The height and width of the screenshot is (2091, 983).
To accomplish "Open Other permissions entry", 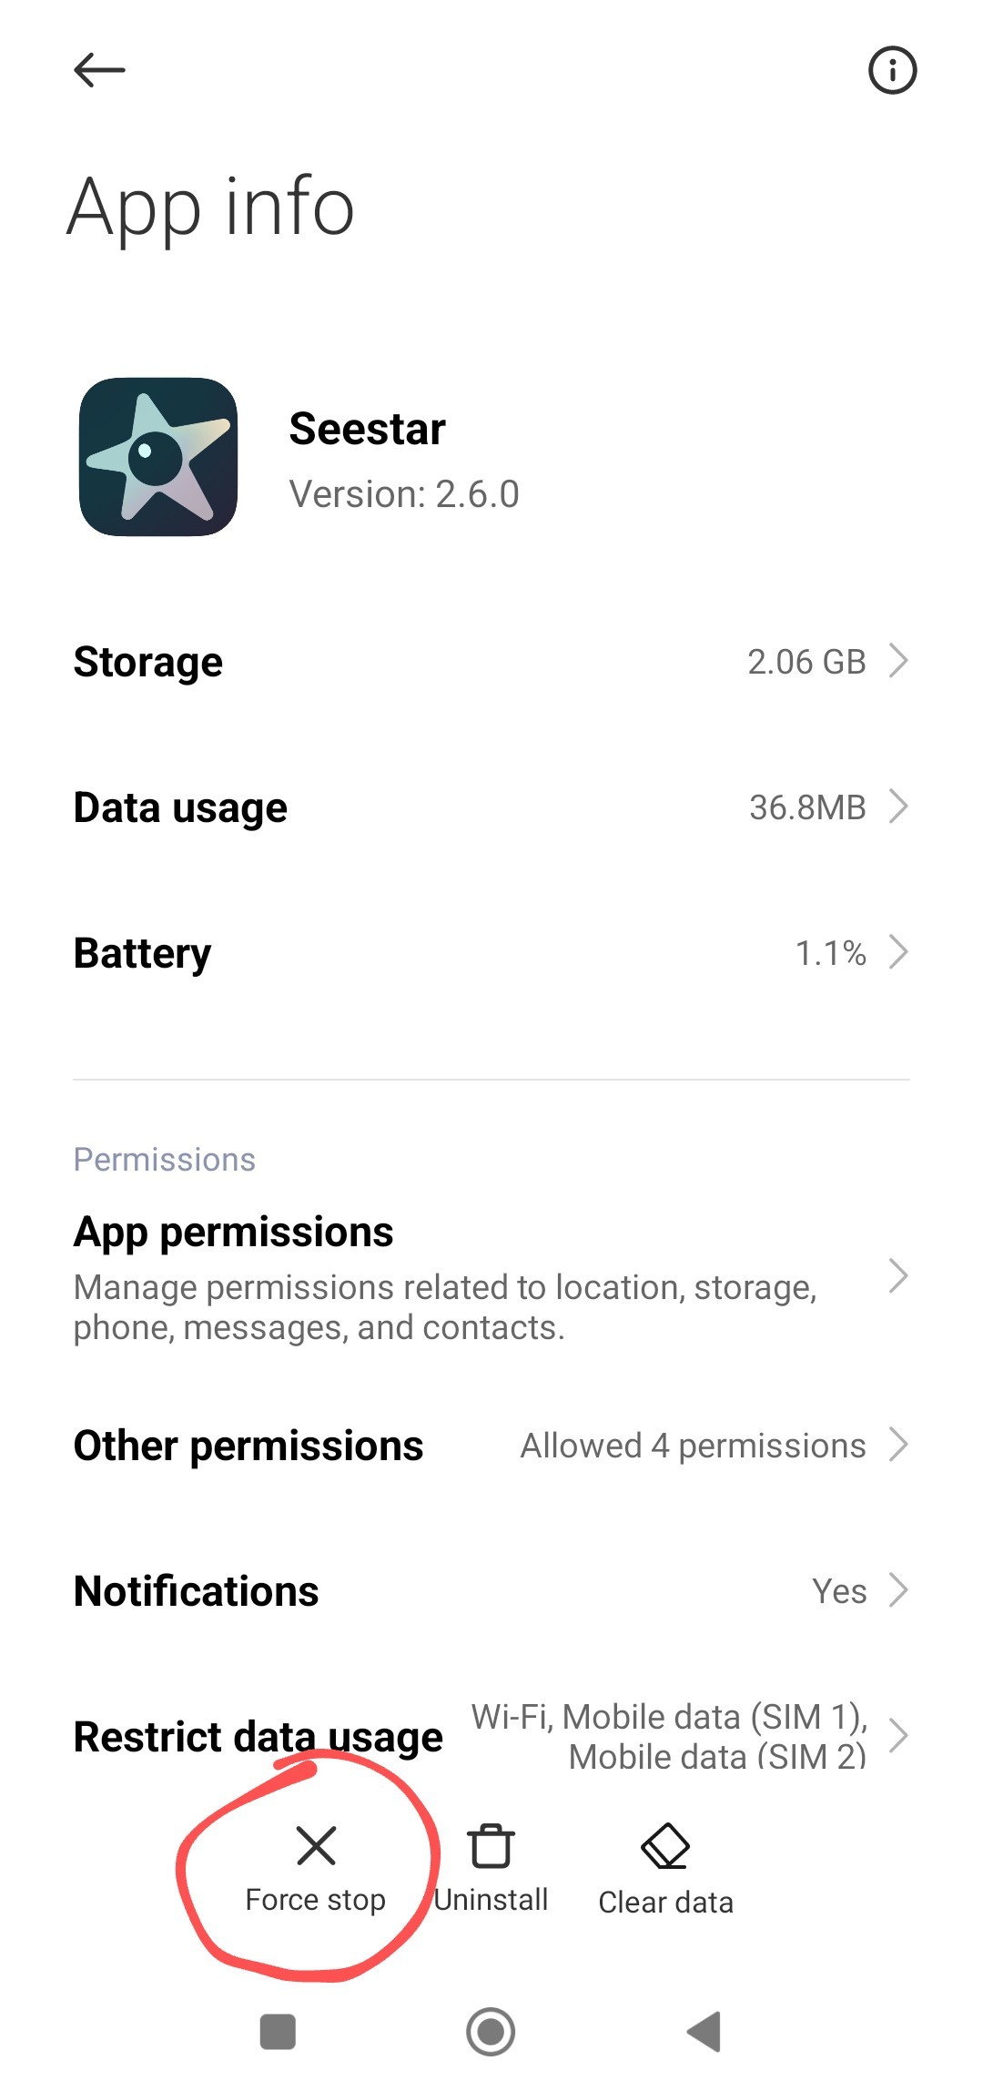I will point(491,1446).
